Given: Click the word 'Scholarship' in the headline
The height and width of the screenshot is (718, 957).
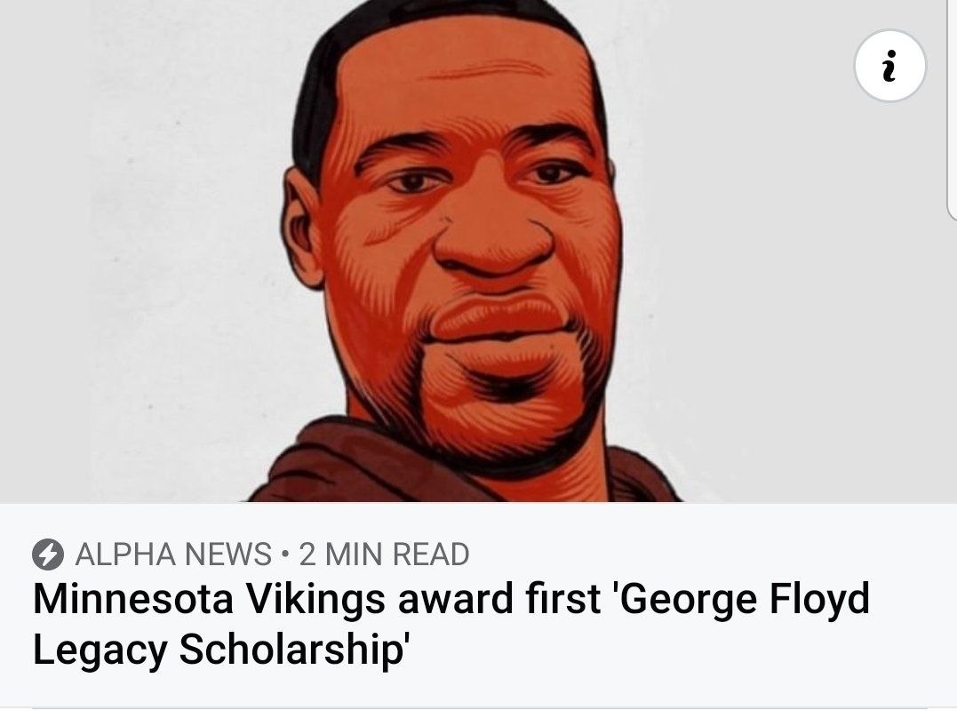Looking at the screenshot, I should (x=292, y=650).
